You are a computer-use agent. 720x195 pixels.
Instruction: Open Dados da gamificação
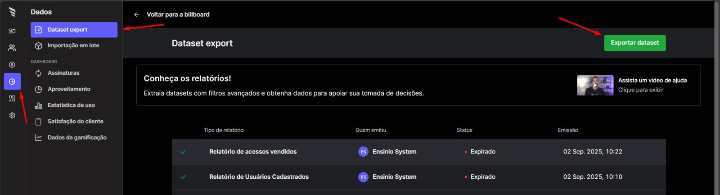click(x=77, y=138)
